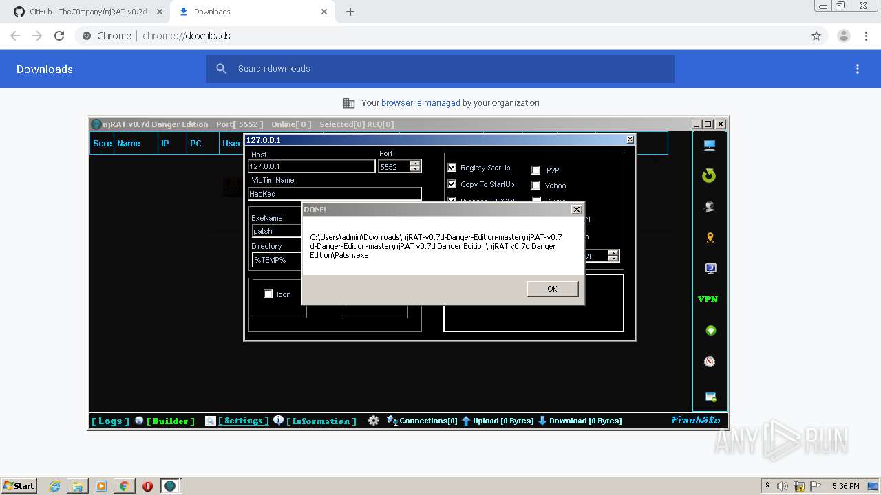The height and width of the screenshot is (495, 881).
Task: Open the webcam icon in sidebar
Action: 710,207
